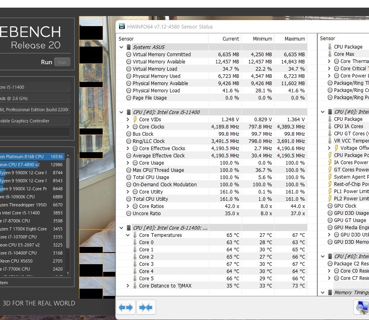Select the Platinum 8168 CPU ranking entry

pos(32,157)
